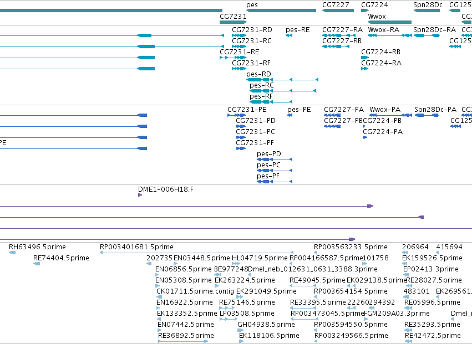Open EST label HL04719.5prime
This screenshot has height=344, width=472.
point(260,258)
